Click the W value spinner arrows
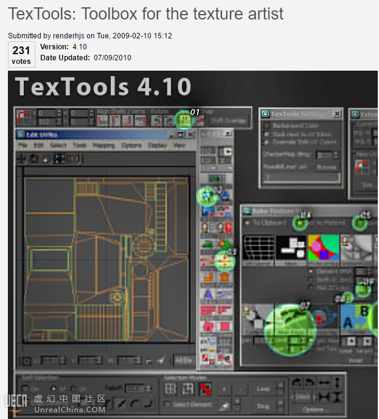Viewport: 379px width, 419px height. click(91, 113)
